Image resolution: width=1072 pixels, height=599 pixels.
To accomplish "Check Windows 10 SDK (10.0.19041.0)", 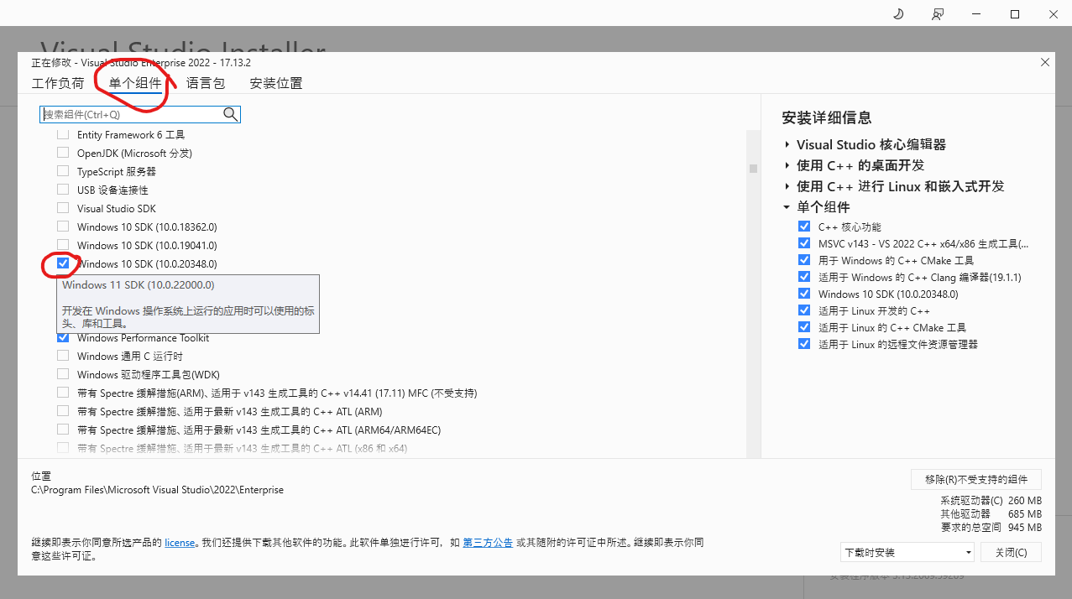I will pyautogui.click(x=63, y=245).
